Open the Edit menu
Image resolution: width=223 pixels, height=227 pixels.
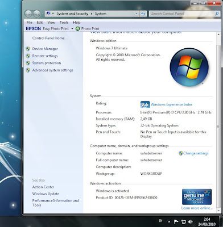[x=40, y=22]
